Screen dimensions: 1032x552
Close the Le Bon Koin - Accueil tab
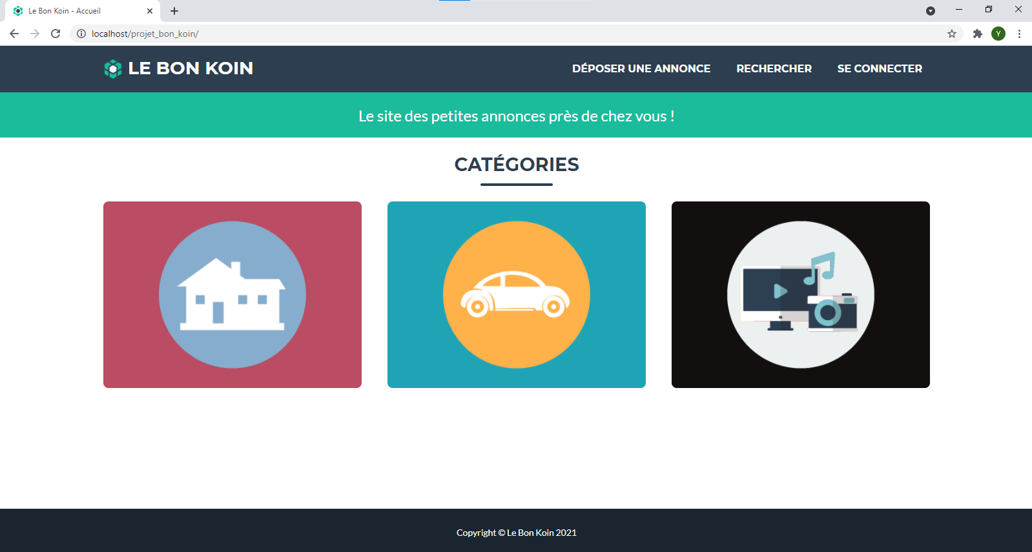coord(150,11)
